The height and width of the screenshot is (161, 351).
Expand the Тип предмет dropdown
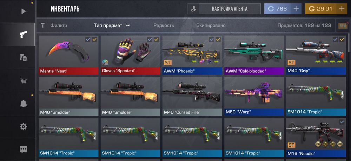(x=112, y=25)
